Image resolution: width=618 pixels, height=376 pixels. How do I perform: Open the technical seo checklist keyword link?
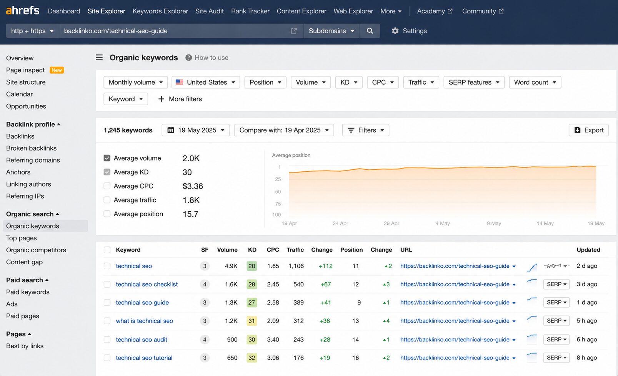pyautogui.click(x=147, y=284)
